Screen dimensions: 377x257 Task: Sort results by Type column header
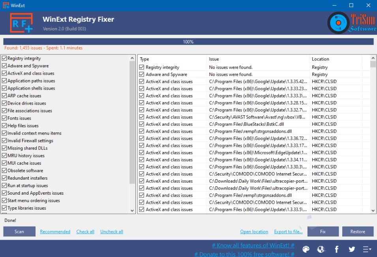click(x=172, y=59)
